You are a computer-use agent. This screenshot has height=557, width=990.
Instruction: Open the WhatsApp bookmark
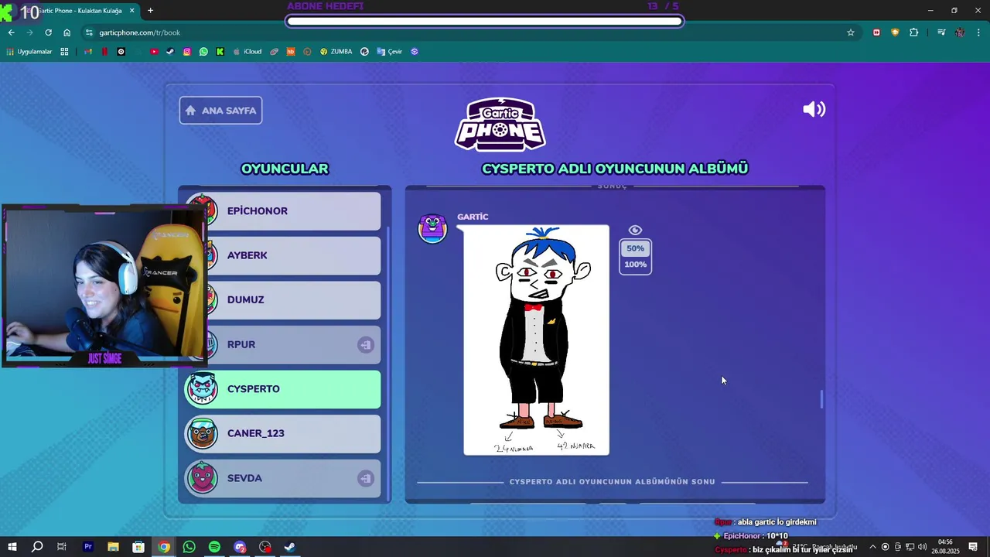point(203,52)
